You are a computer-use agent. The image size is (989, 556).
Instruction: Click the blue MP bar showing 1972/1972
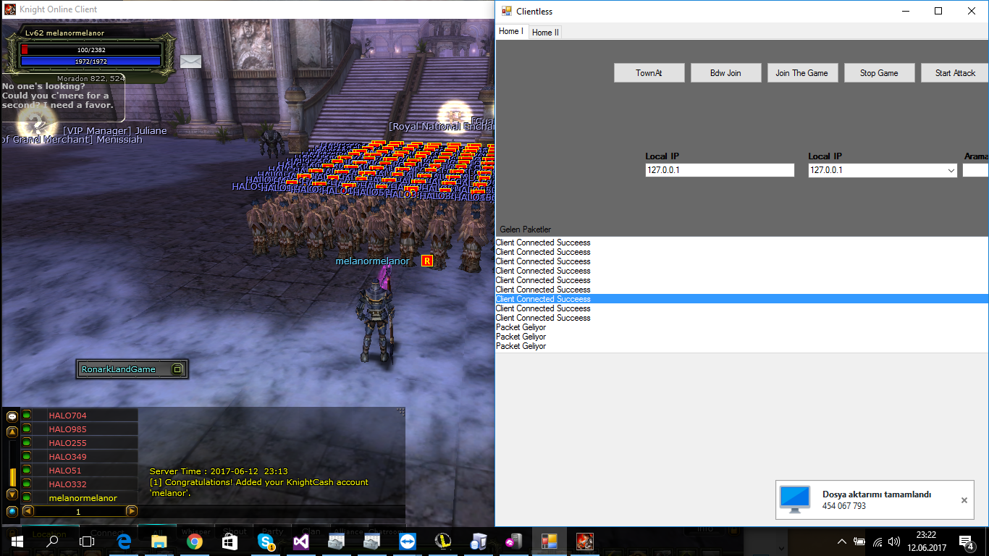pos(91,62)
